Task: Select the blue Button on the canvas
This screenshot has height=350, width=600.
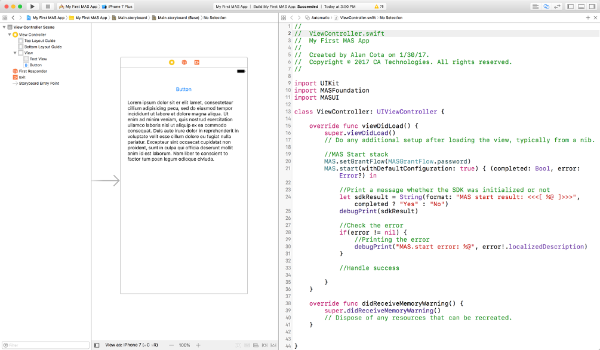Action: point(184,89)
